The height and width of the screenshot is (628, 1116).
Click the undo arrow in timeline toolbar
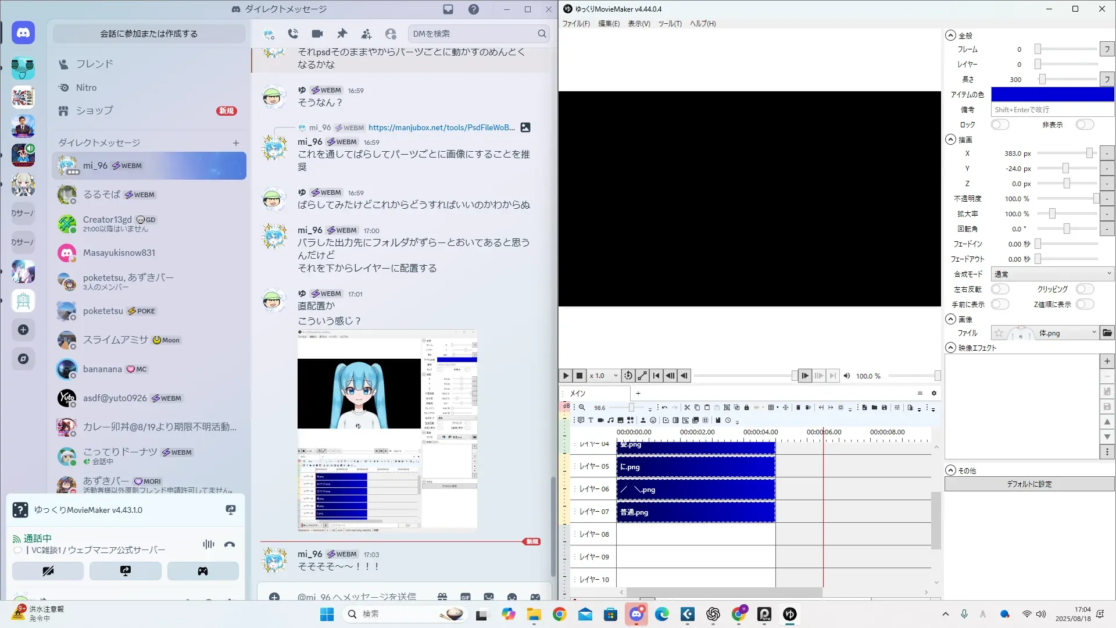point(664,408)
